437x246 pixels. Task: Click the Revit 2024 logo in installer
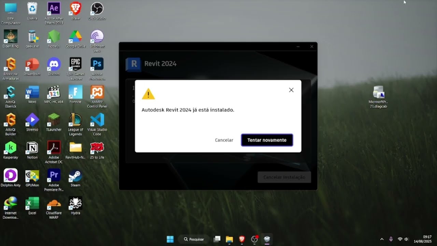click(x=133, y=64)
